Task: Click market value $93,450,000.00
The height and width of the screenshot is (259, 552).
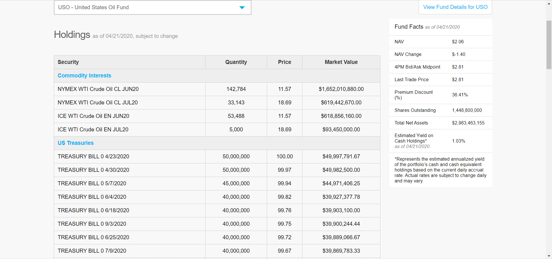Action: point(341,130)
